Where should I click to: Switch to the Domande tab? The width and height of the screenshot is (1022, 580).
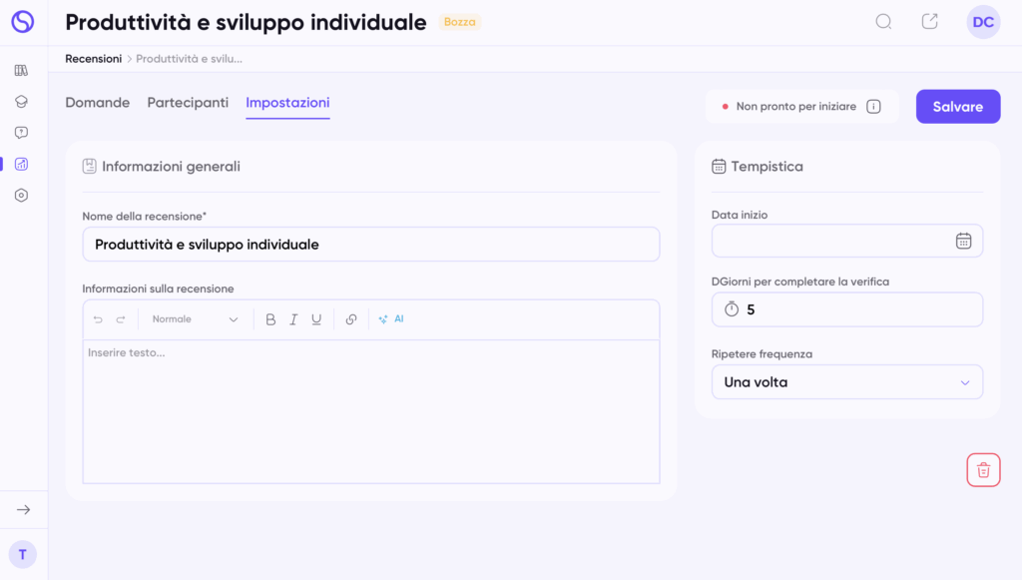98,103
